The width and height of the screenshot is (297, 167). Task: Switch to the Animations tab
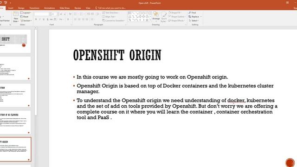point(50,8)
